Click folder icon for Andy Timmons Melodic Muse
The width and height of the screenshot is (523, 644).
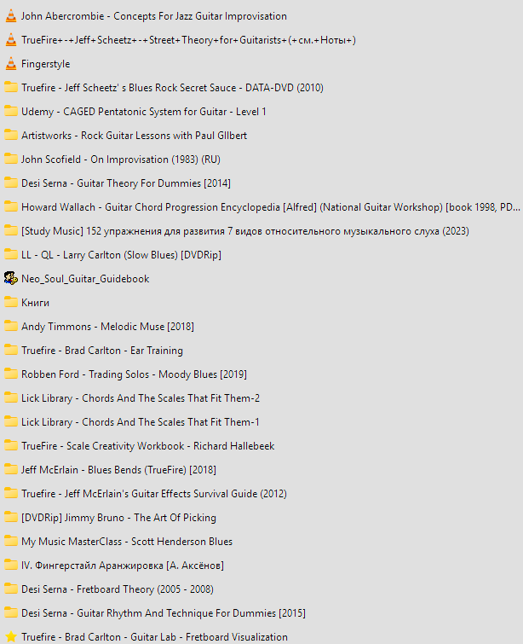point(11,326)
